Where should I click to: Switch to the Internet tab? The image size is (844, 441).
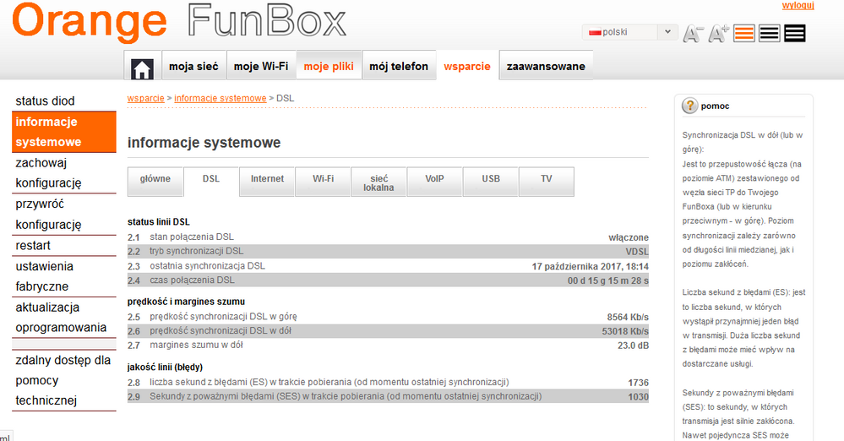point(267,179)
